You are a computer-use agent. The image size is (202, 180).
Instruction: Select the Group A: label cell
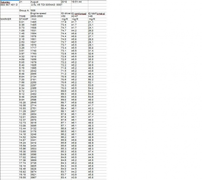click(x=25, y=10)
